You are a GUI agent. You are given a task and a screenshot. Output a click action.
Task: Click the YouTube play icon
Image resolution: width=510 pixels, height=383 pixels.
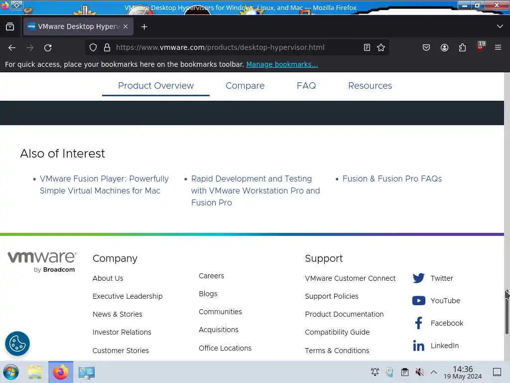click(x=418, y=300)
